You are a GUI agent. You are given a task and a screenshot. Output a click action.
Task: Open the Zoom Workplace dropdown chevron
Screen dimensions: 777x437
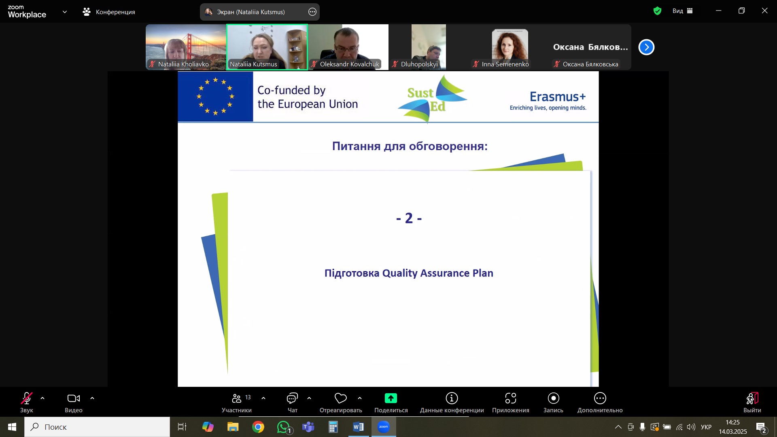coord(65,12)
